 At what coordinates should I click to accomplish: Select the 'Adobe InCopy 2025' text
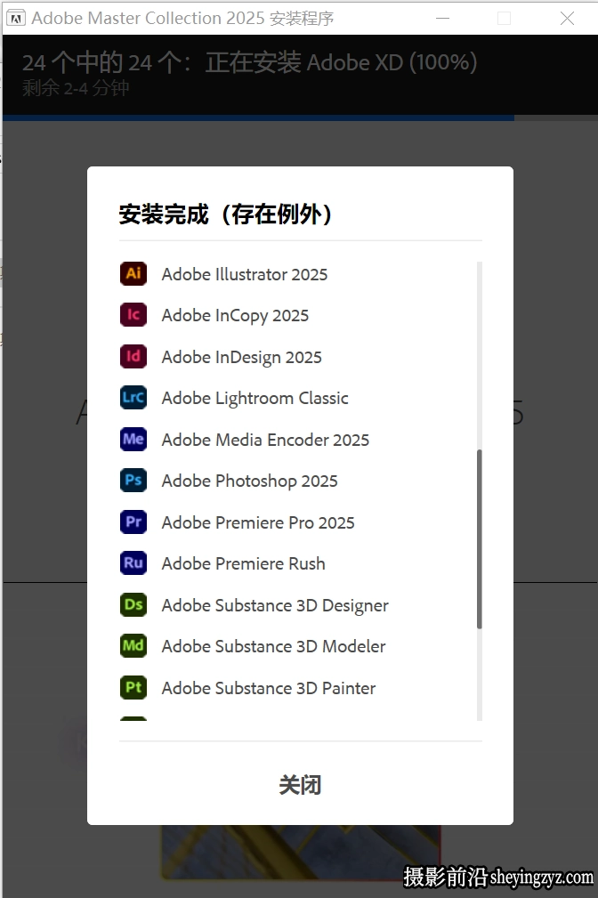pyautogui.click(x=235, y=316)
